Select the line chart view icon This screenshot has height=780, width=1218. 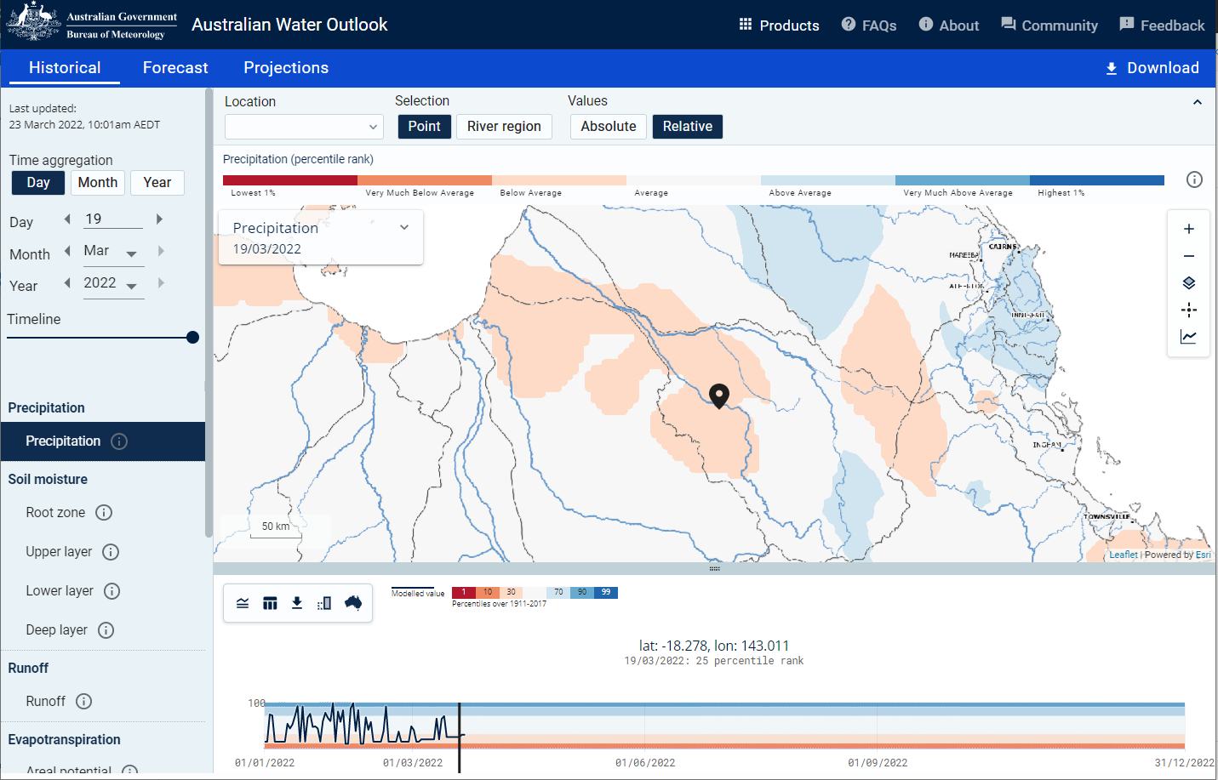[x=243, y=602]
